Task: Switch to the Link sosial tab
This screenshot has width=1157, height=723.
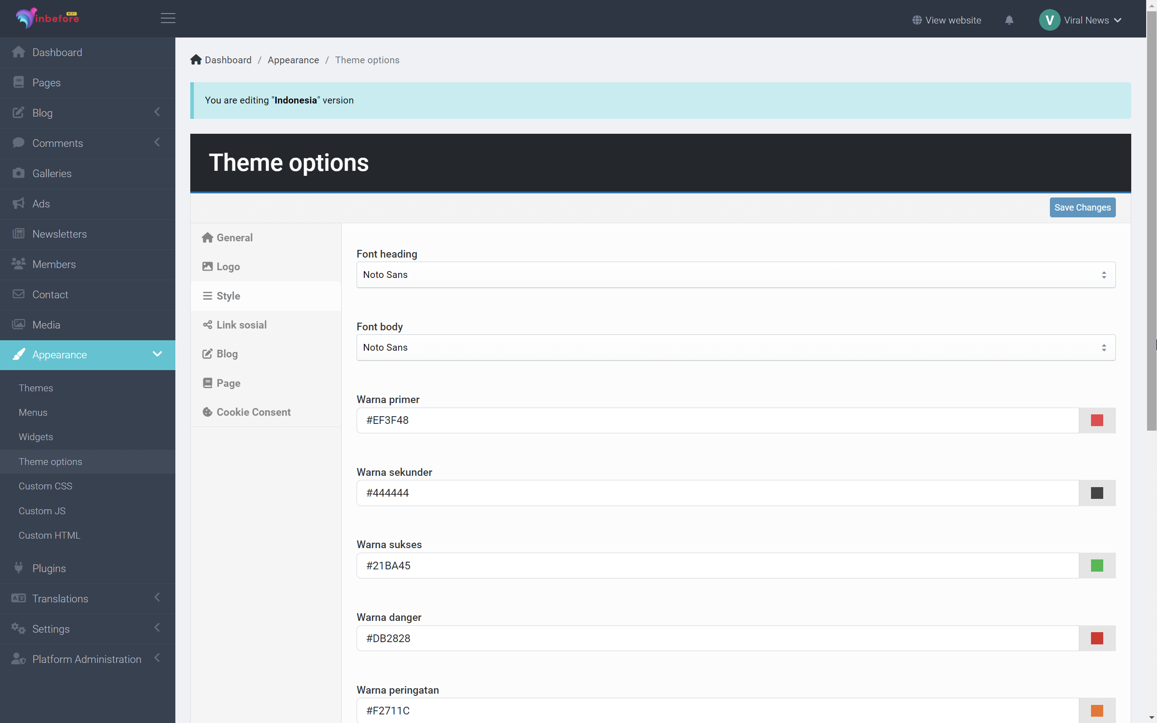Action: click(241, 325)
